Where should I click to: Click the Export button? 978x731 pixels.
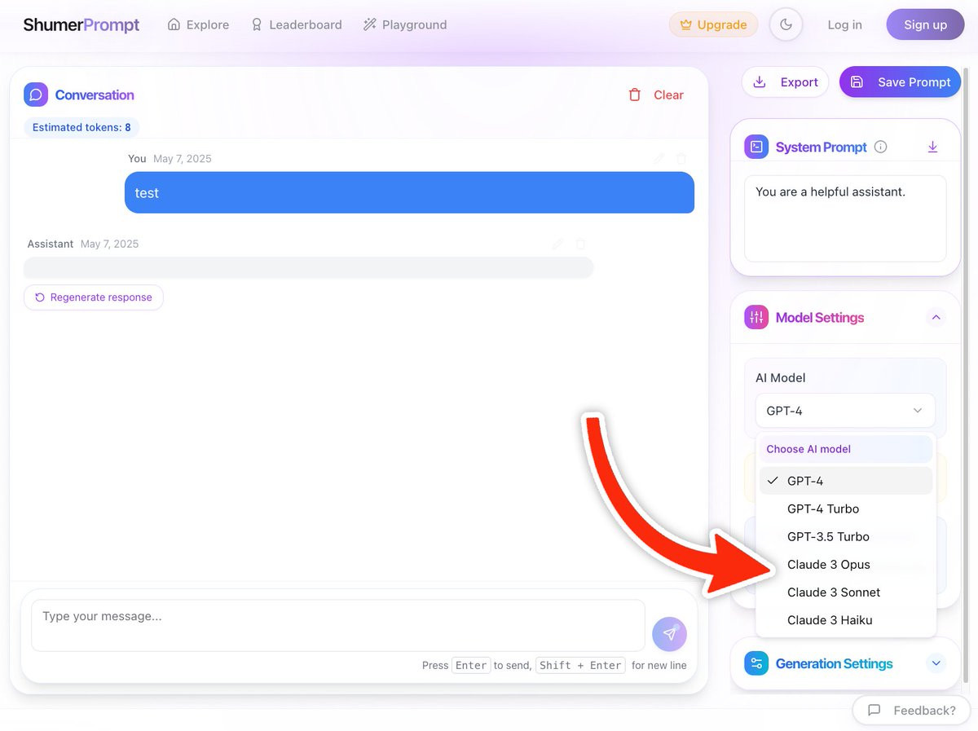[x=786, y=81]
